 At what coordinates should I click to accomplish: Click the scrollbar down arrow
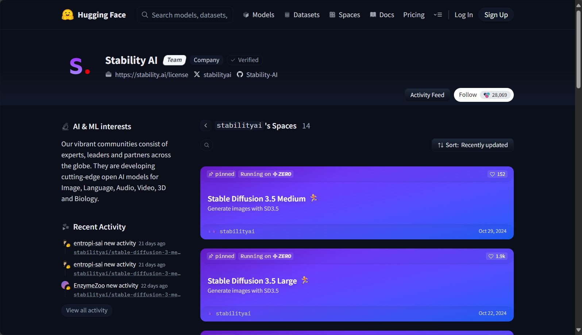point(578,330)
